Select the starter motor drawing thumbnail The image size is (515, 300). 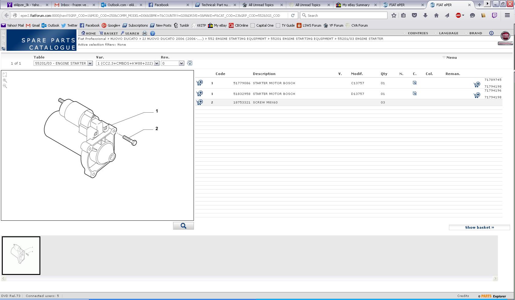point(21,256)
